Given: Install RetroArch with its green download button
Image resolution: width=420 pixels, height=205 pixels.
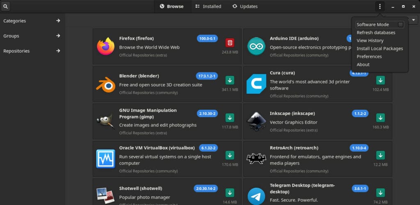Looking at the screenshot, I should 381,155.
